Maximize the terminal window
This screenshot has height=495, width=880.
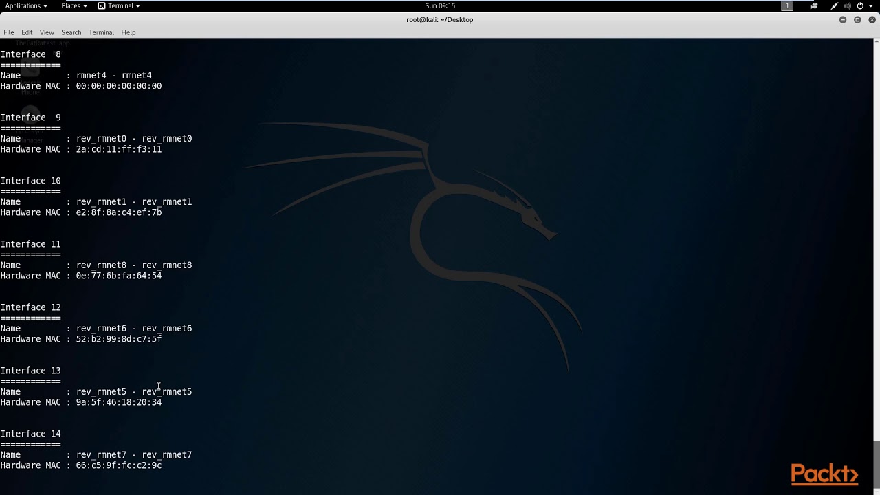tap(857, 19)
